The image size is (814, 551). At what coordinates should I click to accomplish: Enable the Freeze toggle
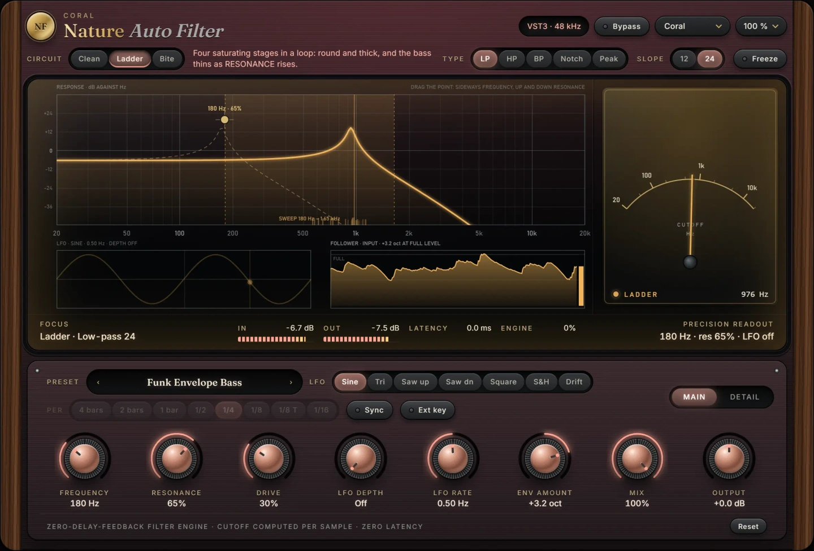[x=760, y=59]
